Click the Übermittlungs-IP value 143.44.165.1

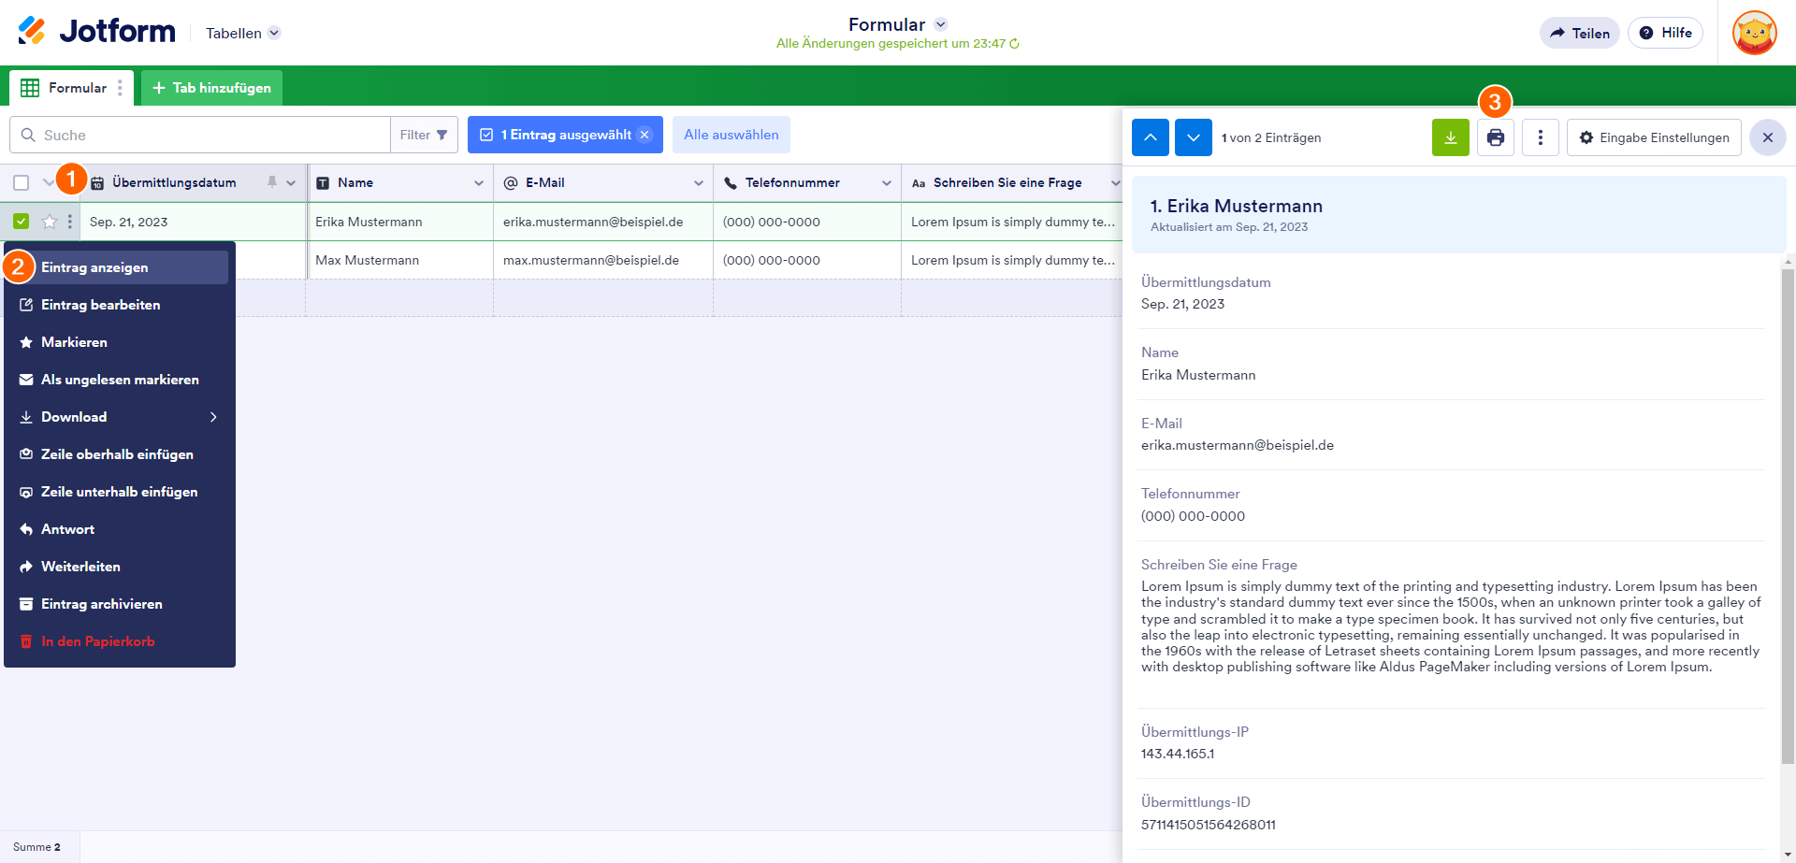pyautogui.click(x=1178, y=754)
